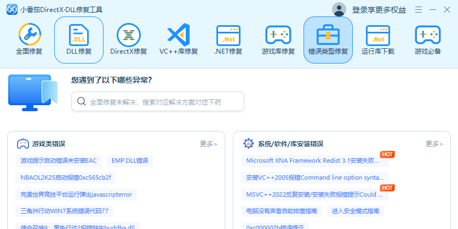Focus the solution search input field
The image size is (458, 229).
point(158,101)
